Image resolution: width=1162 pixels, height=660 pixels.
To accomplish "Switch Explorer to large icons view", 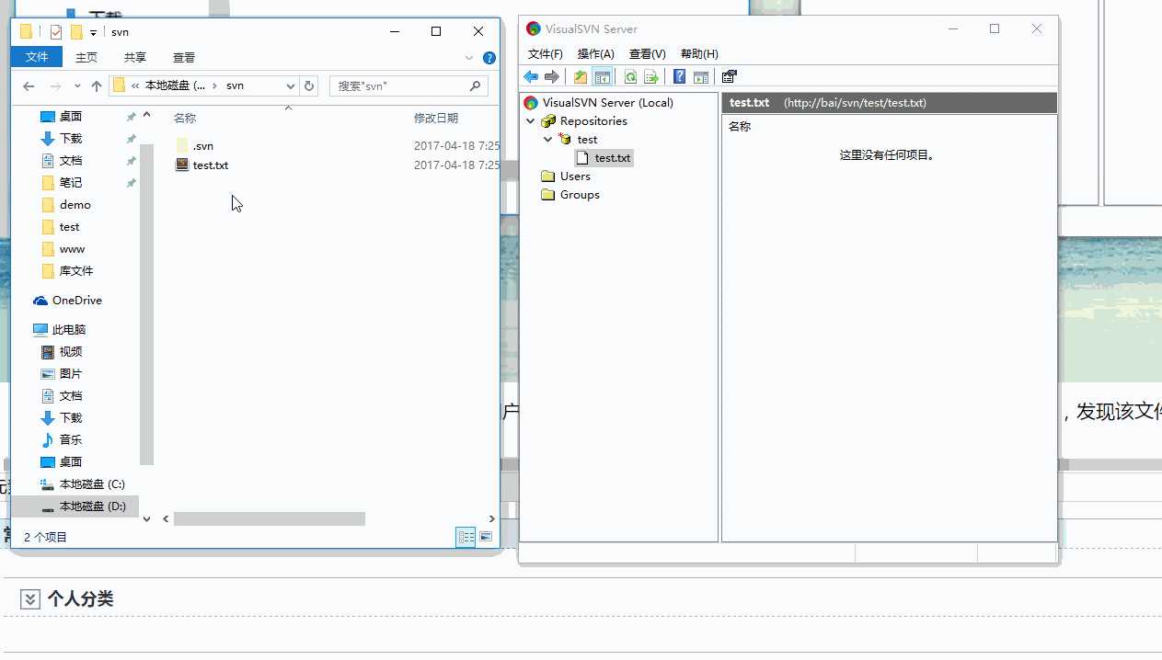I will pyautogui.click(x=486, y=537).
